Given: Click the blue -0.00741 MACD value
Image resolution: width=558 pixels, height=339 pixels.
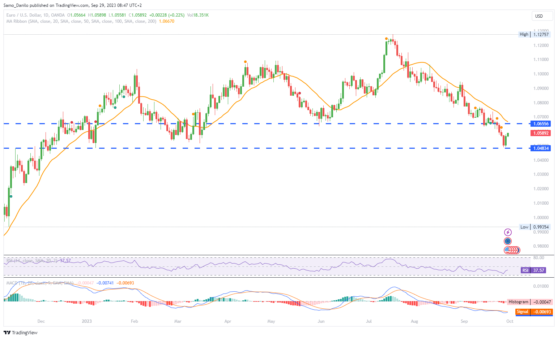Looking at the screenshot, I should (x=105, y=283).
